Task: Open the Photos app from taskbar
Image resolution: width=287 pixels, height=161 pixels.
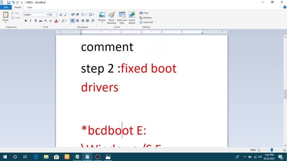Action: point(108,157)
